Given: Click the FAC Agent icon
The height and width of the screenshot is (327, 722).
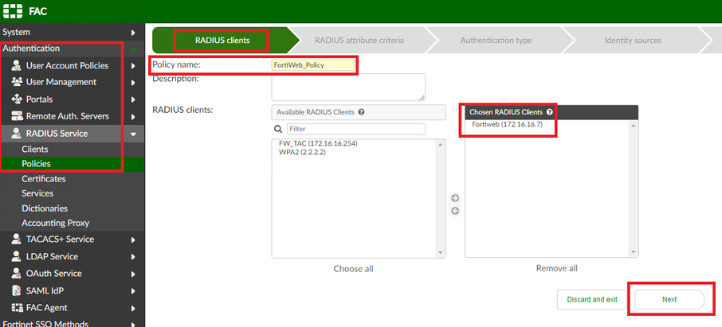Looking at the screenshot, I should pos(17,308).
